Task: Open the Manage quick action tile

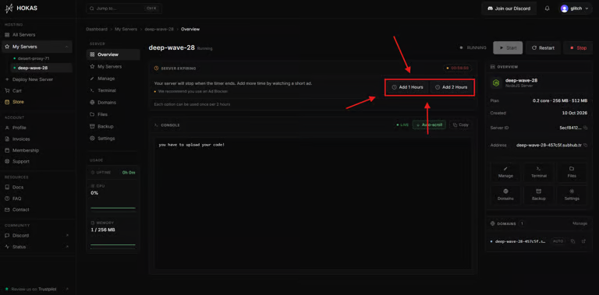Action: coord(505,172)
